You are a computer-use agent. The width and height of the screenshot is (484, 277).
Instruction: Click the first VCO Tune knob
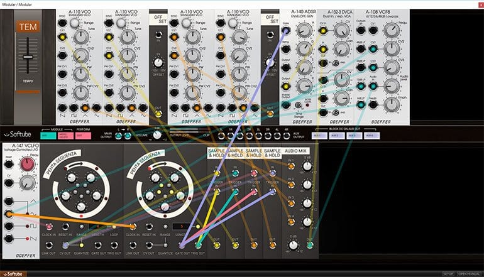(x=81, y=37)
